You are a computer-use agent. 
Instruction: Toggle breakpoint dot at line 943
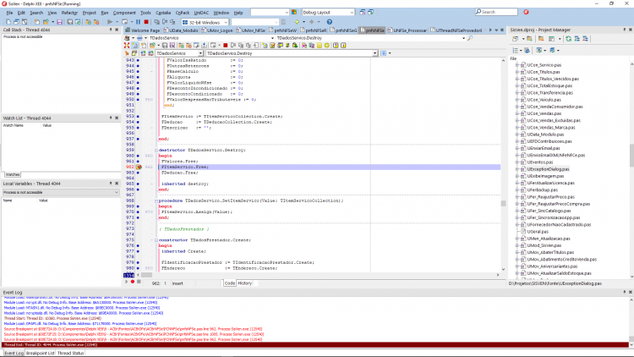point(138,60)
